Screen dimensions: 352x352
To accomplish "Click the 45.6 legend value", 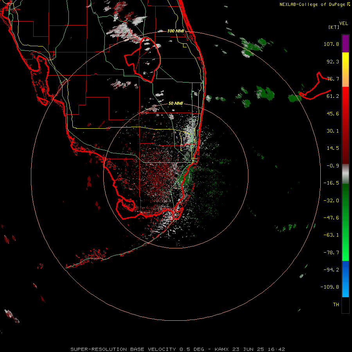I will [333, 113].
